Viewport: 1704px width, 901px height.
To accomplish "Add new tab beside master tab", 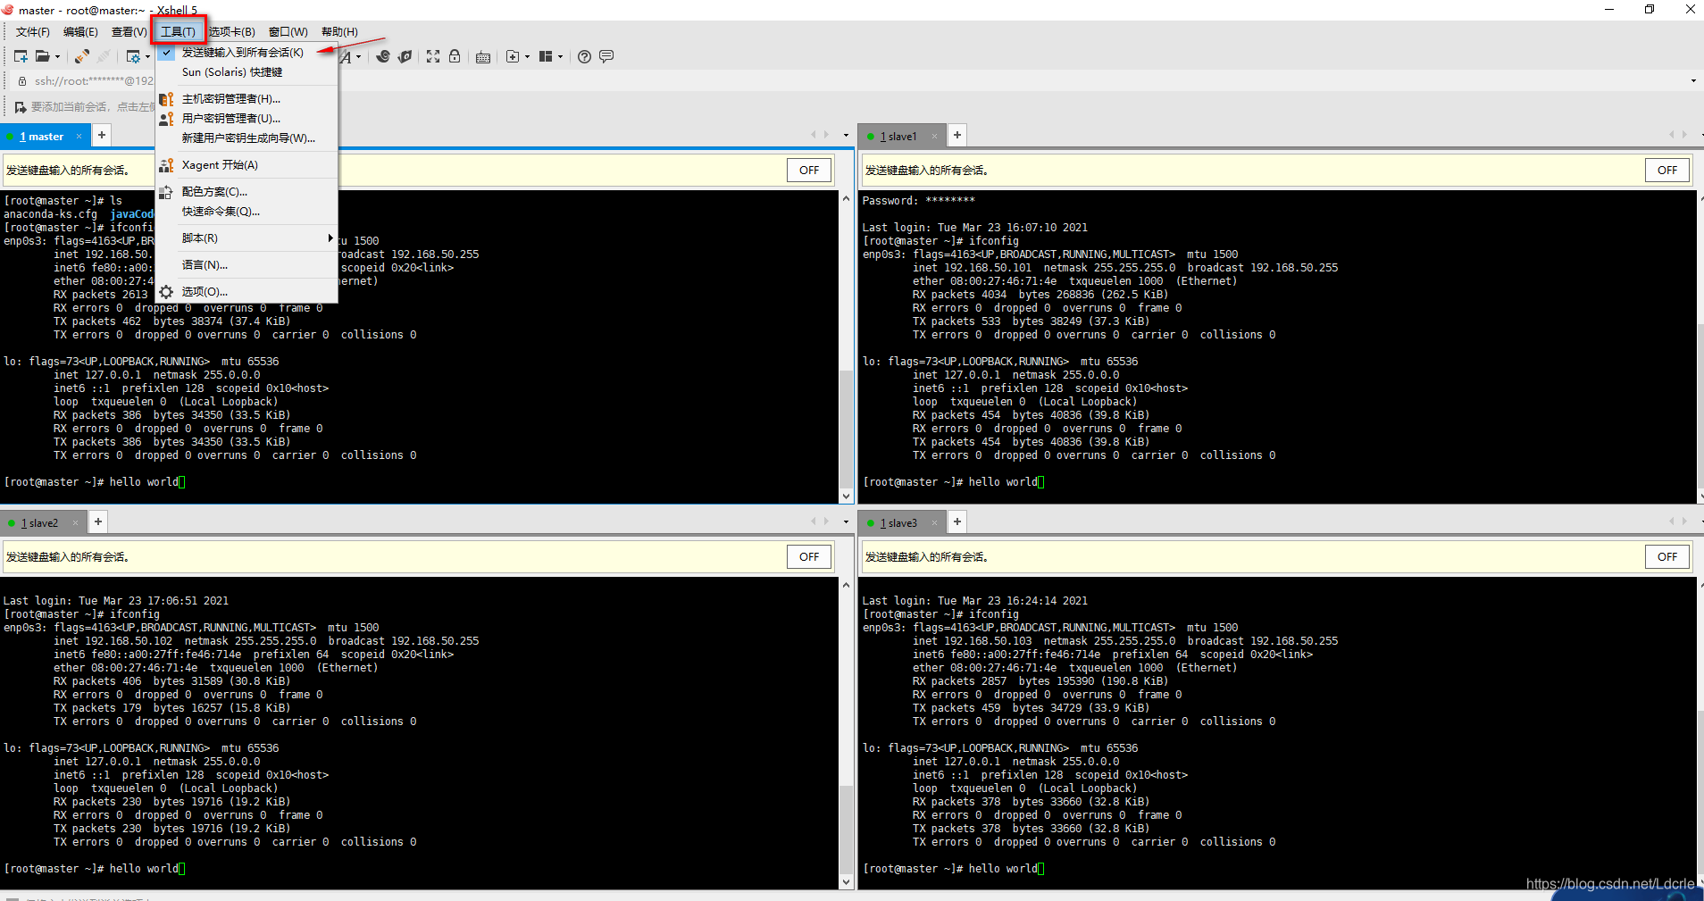I will click(101, 135).
